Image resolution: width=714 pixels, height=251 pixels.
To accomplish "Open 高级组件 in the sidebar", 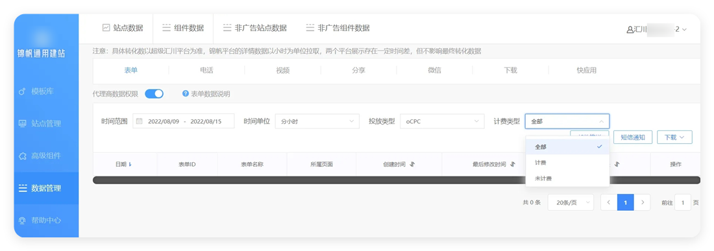I will 47,156.
